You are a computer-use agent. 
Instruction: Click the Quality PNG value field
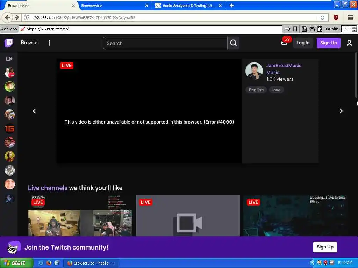(x=346, y=29)
